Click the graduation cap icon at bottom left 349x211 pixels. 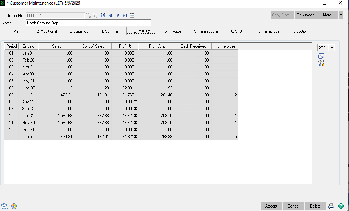[4, 206]
